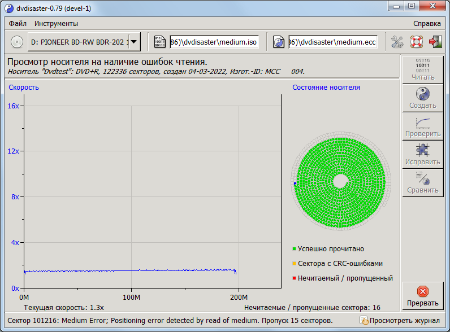Open preferences with the tools icon
Viewport: 450px width, 332px height.
(x=398, y=42)
